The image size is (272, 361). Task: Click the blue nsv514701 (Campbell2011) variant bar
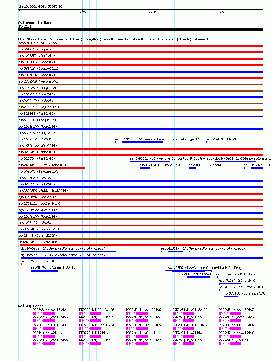45,271
